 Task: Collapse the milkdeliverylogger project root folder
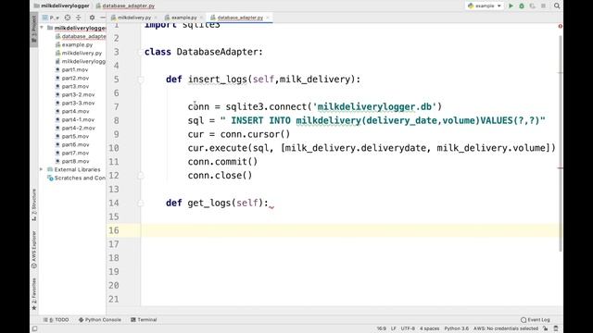(42, 28)
